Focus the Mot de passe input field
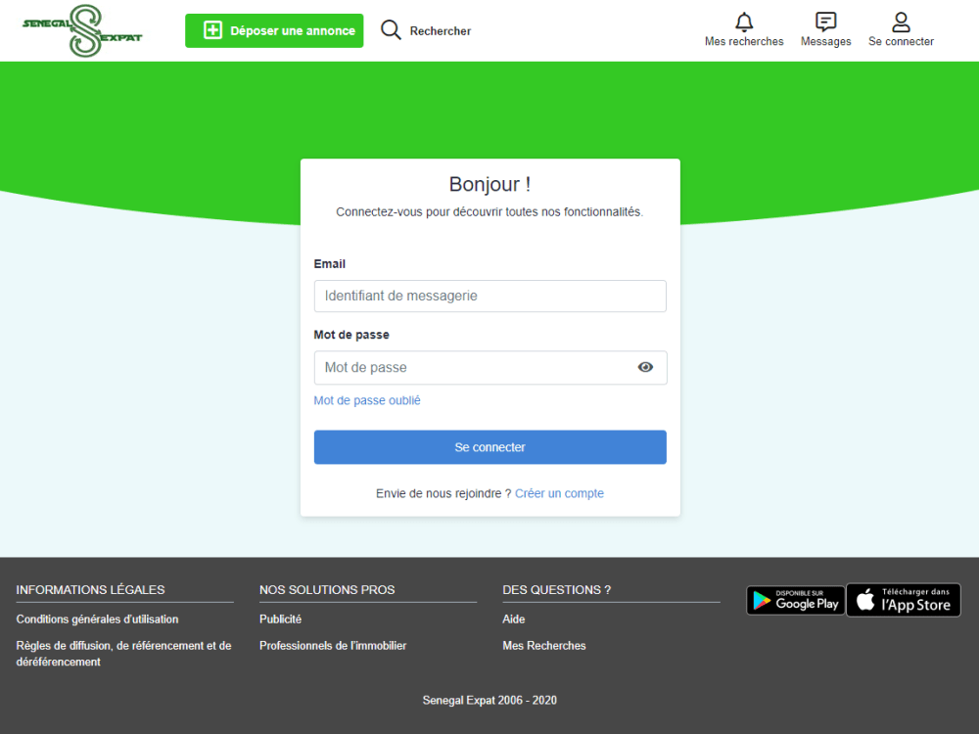Image resolution: width=979 pixels, height=734 pixels. pyautogui.click(x=490, y=368)
